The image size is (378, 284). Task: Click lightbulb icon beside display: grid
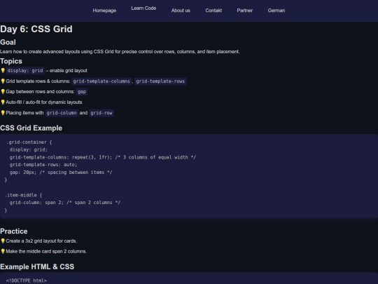coord(3,71)
